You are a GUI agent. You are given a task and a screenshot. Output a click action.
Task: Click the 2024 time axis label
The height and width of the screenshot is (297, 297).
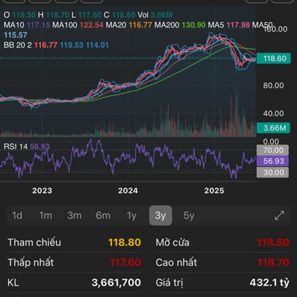(128, 191)
